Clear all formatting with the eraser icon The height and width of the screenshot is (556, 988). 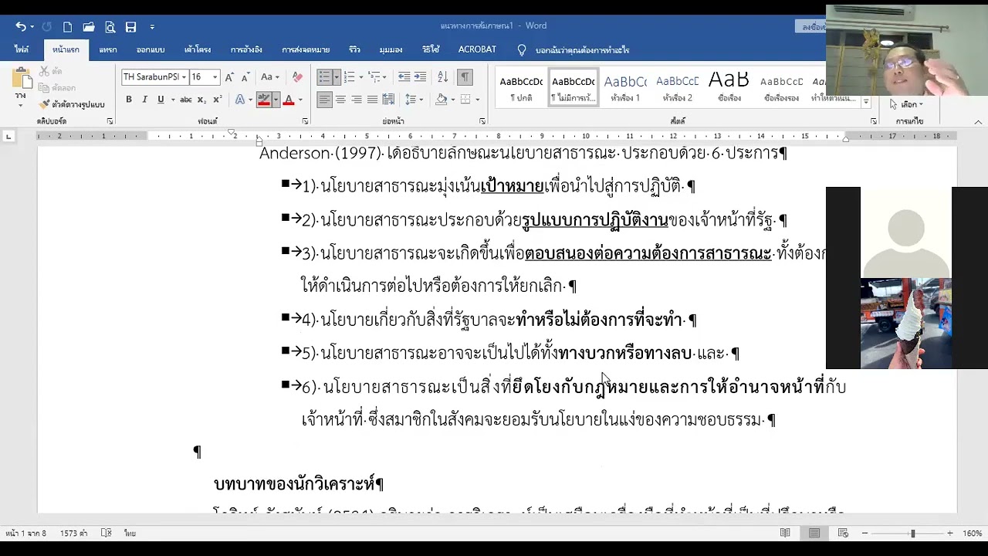tap(297, 77)
